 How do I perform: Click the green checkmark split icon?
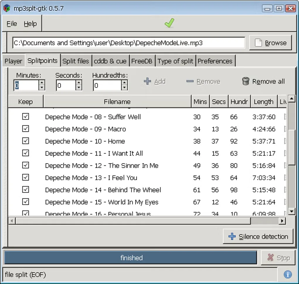click(x=169, y=23)
